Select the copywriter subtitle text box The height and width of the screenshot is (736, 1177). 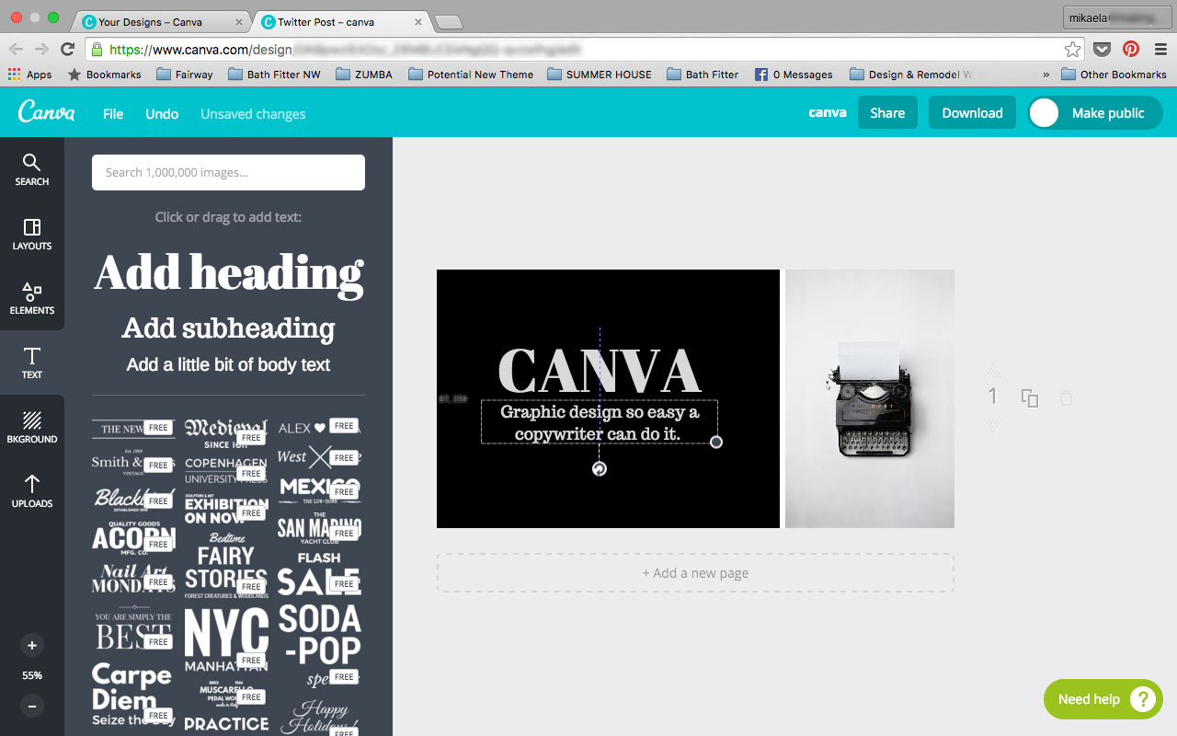pos(600,422)
